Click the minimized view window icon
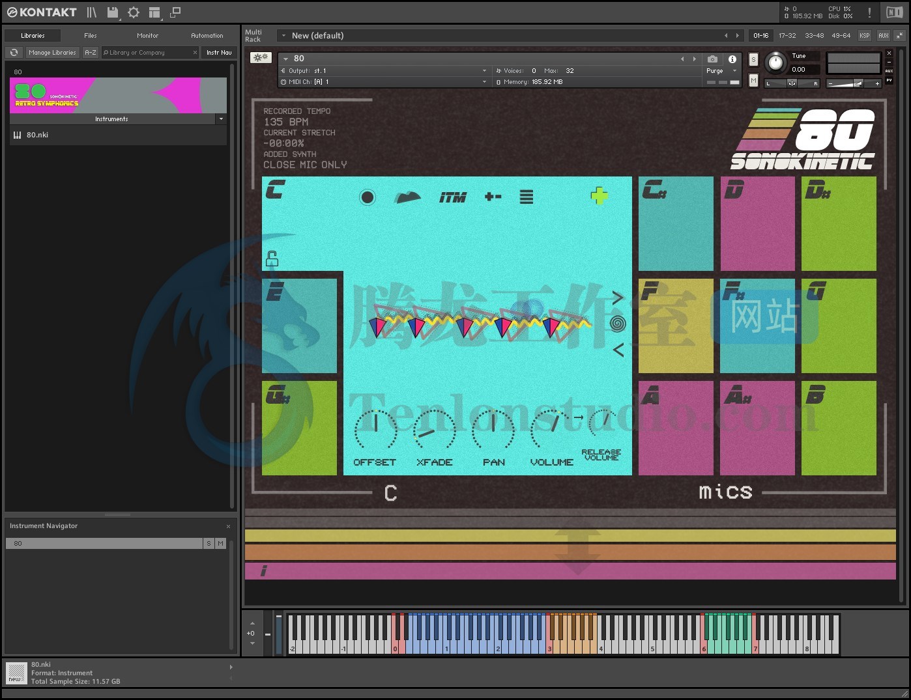The height and width of the screenshot is (700, 911). tap(175, 12)
